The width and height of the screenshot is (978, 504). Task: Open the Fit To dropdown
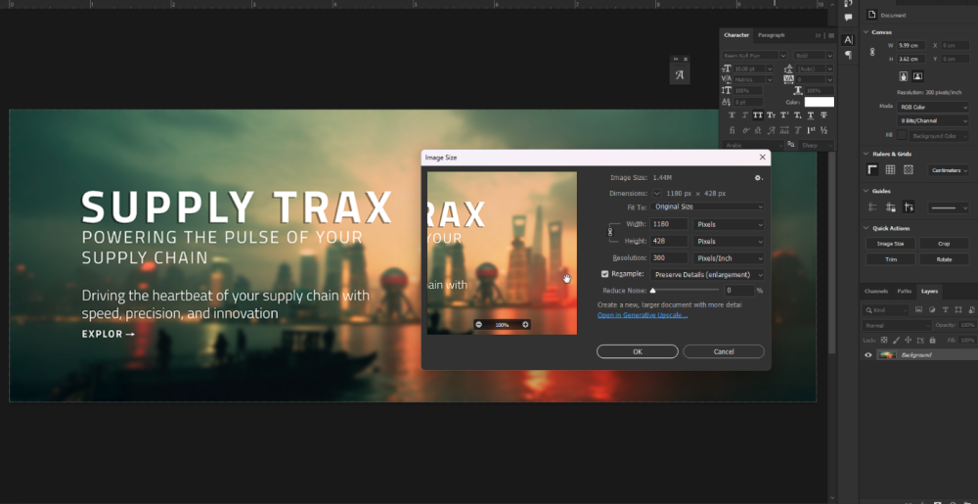point(708,206)
